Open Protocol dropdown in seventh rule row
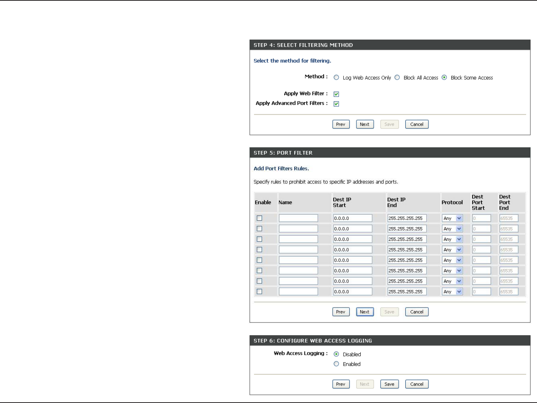The width and height of the screenshot is (537, 403). coord(452,281)
